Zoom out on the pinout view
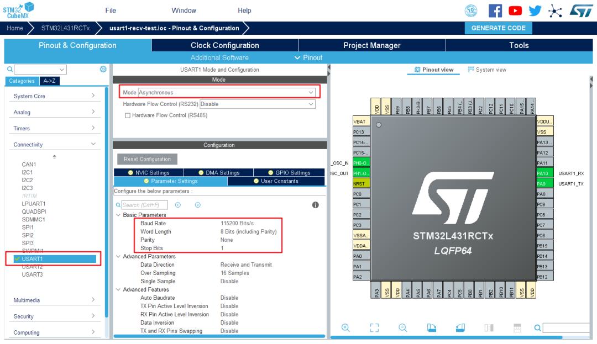 point(403,327)
